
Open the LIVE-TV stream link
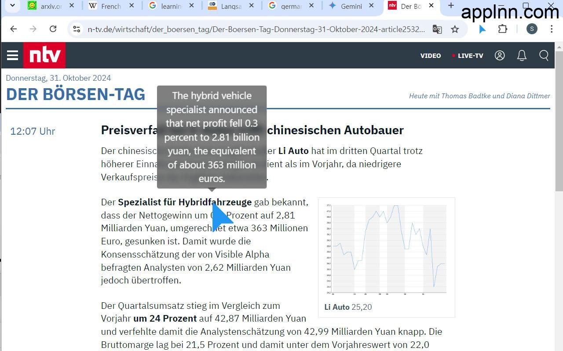click(x=468, y=56)
